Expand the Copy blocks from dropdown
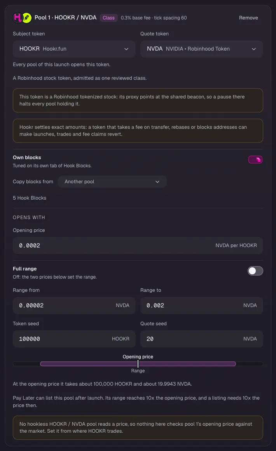 112,182
